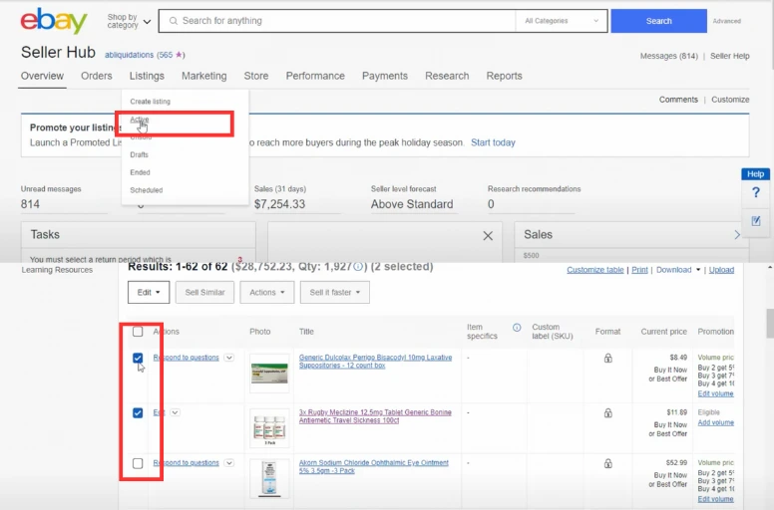
Task: Open Generic Dulcolax Bisacodyl listing title
Action: [x=375, y=362]
